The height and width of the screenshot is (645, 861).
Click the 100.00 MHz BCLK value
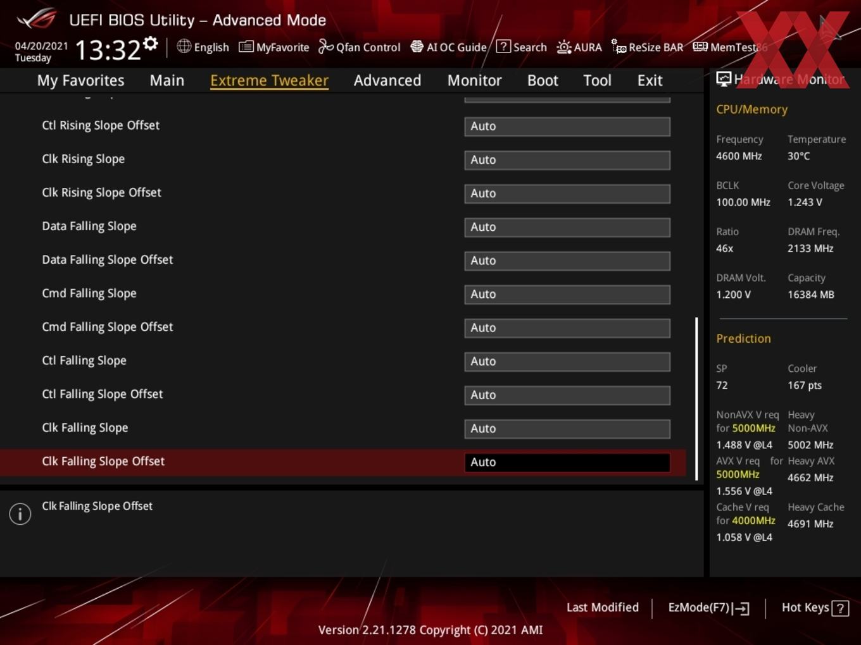coord(743,202)
